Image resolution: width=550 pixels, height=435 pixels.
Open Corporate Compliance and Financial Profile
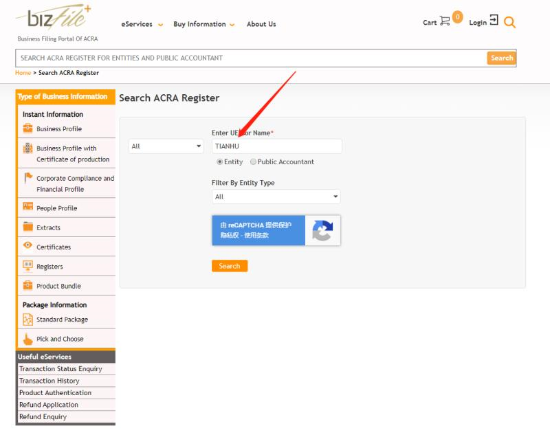coord(76,183)
